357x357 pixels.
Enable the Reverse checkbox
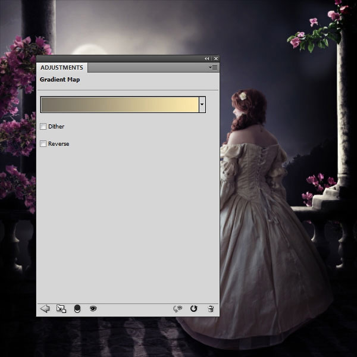point(43,143)
